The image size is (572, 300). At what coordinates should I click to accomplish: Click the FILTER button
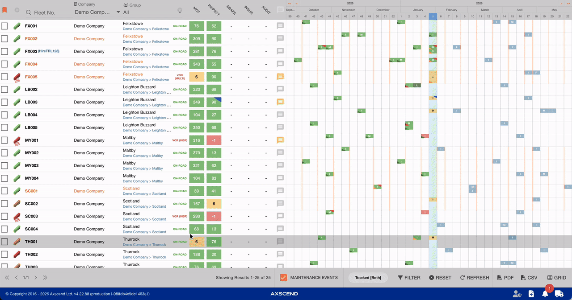409,278
